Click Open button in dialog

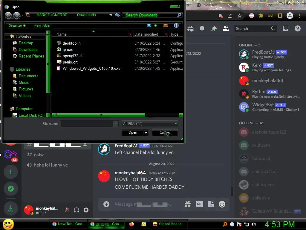click(133, 132)
